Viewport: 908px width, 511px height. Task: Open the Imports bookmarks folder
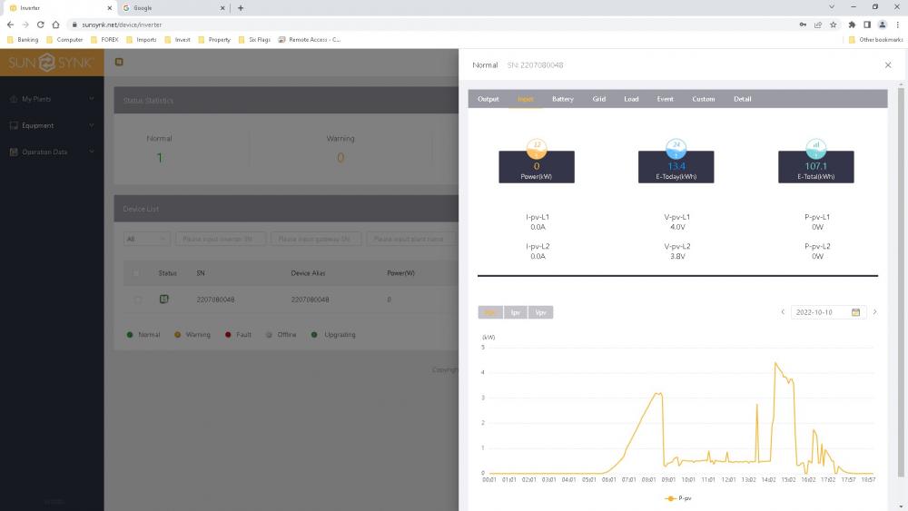(142, 40)
